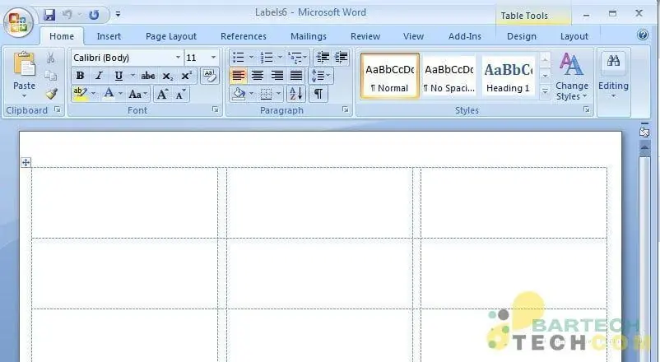Screen dimensions: 660x362
Task: Click the vertical scrollbar up arrow
Action: tap(644, 147)
